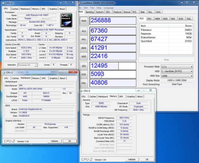Screen dimensions: 199x163
Task: Switch to Info tab in CrystalMark
Action: click(158, 12)
